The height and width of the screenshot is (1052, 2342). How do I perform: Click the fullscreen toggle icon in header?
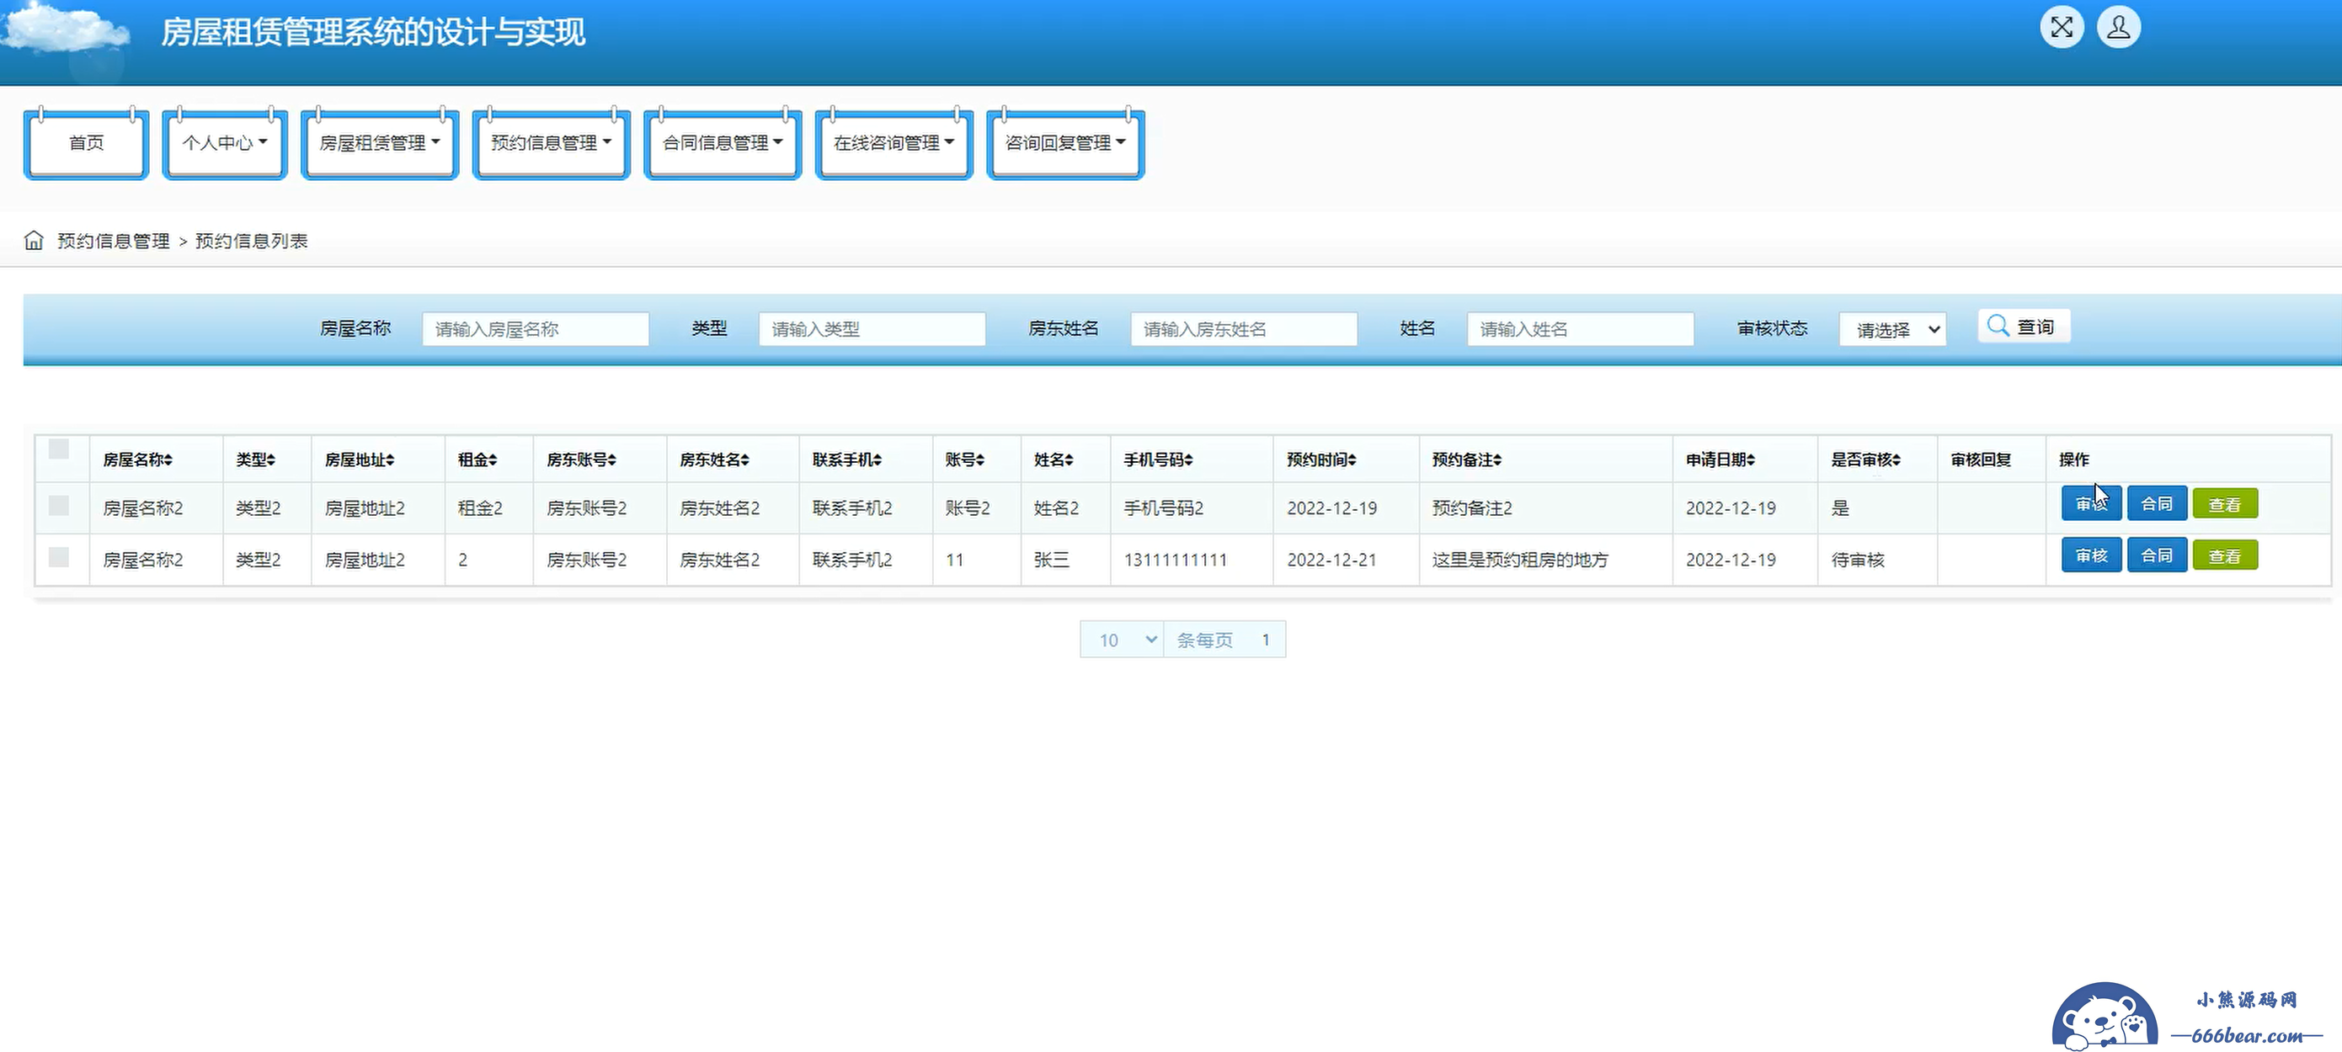(2061, 27)
